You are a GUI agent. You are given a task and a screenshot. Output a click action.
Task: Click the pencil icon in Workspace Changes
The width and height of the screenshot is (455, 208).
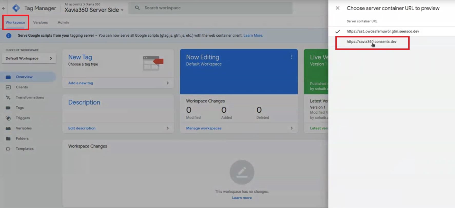click(242, 172)
